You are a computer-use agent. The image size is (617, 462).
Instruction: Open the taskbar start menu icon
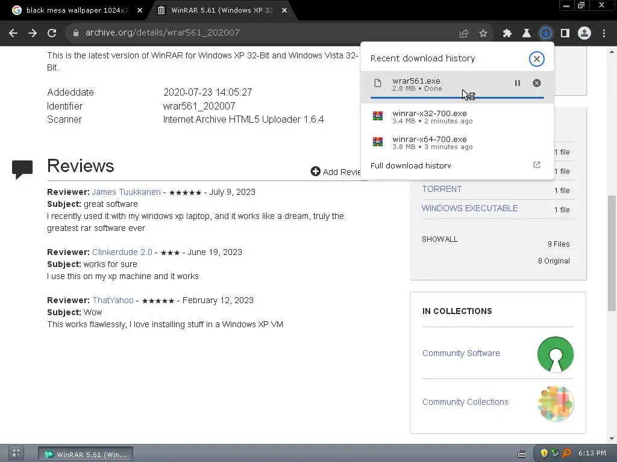click(x=16, y=453)
